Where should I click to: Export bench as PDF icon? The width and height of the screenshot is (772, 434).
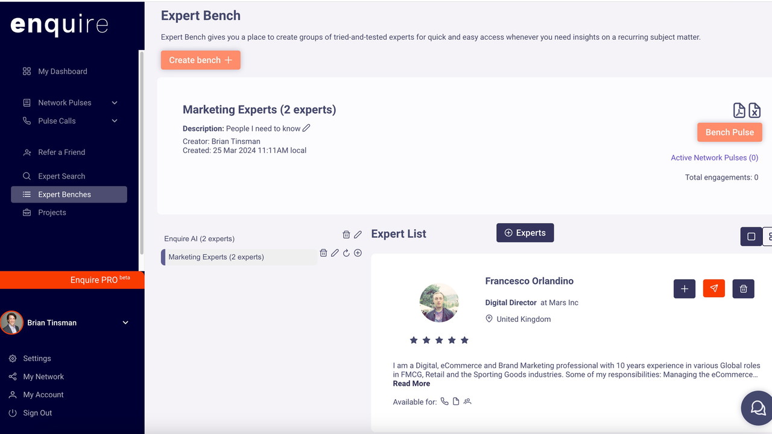pos(739,110)
